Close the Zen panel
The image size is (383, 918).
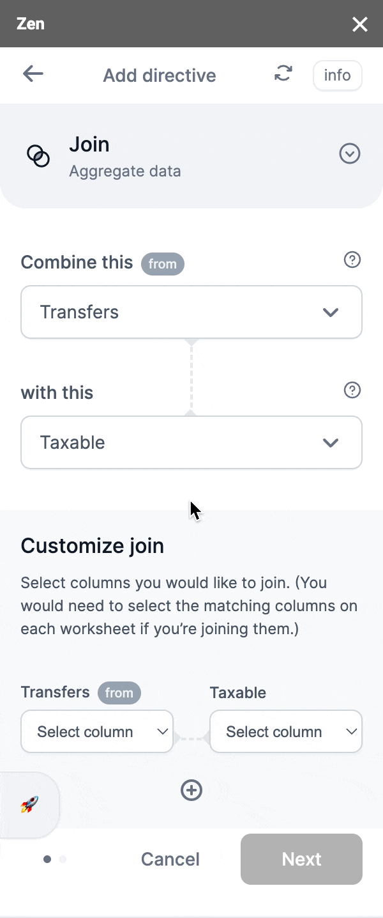click(359, 24)
